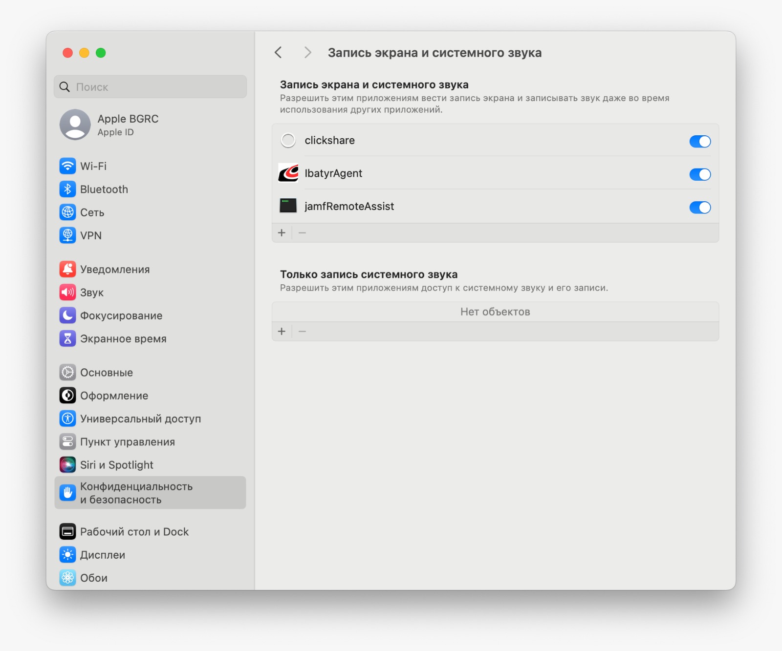Open Универсальный доступ settings

(x=150, y=419)
